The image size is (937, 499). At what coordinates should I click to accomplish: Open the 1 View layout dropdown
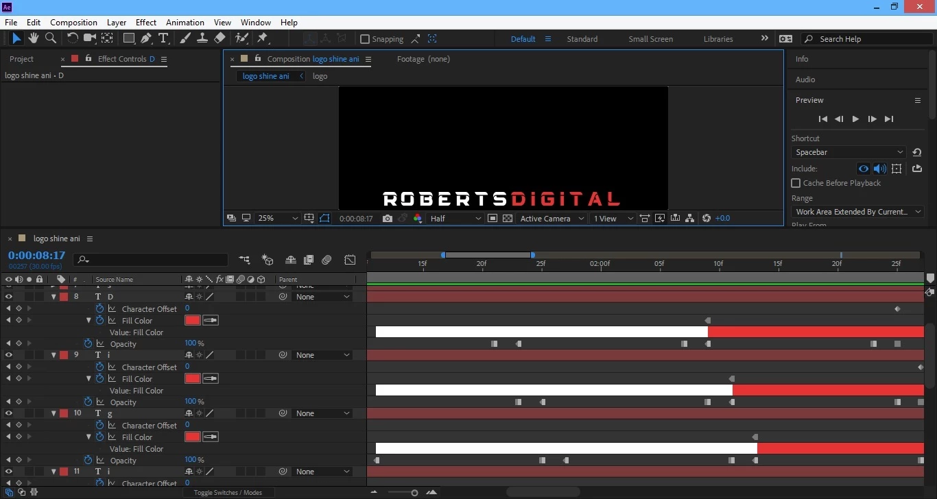click(x=613, y=219)
